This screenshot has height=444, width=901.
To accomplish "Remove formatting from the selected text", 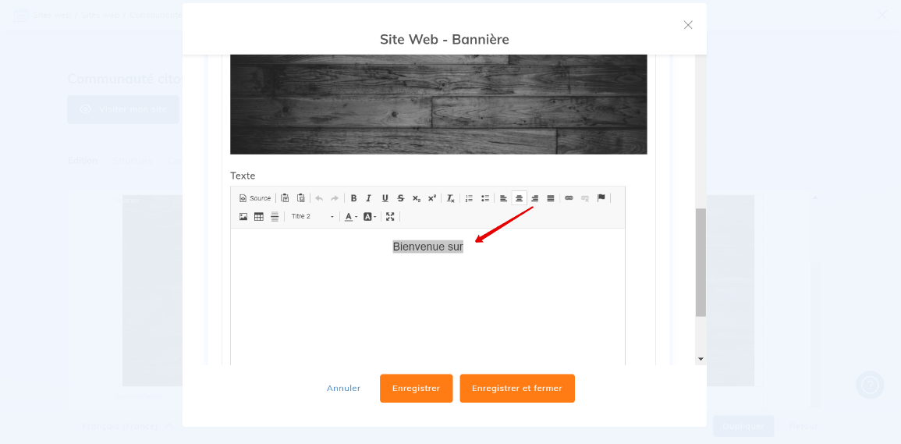I will pyautogui.click(x=450, y=198).
